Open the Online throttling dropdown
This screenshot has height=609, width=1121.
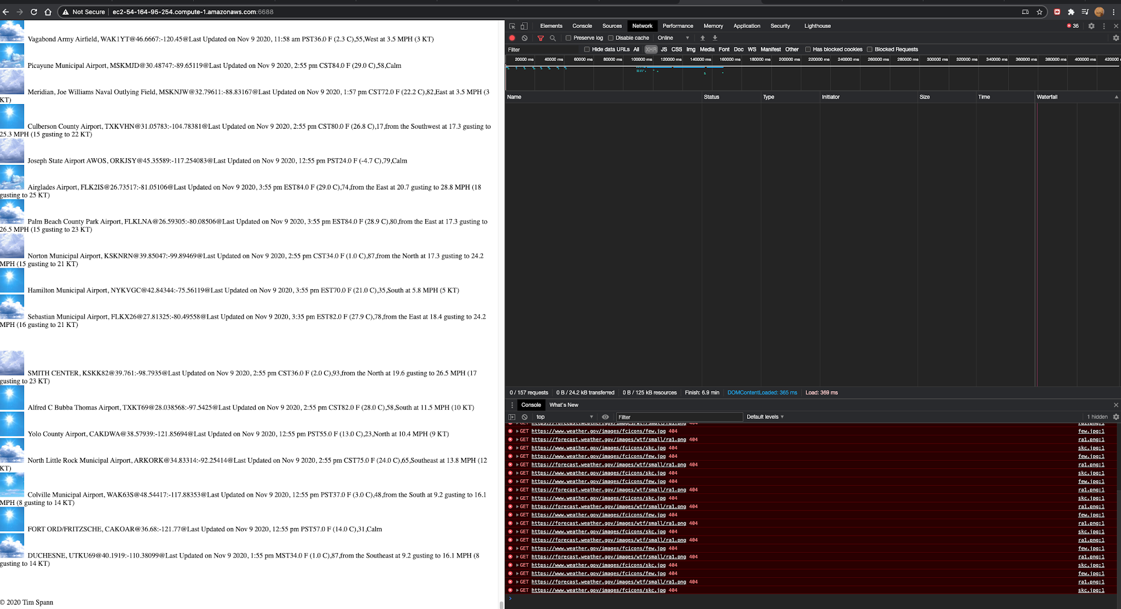pos(673,38)
